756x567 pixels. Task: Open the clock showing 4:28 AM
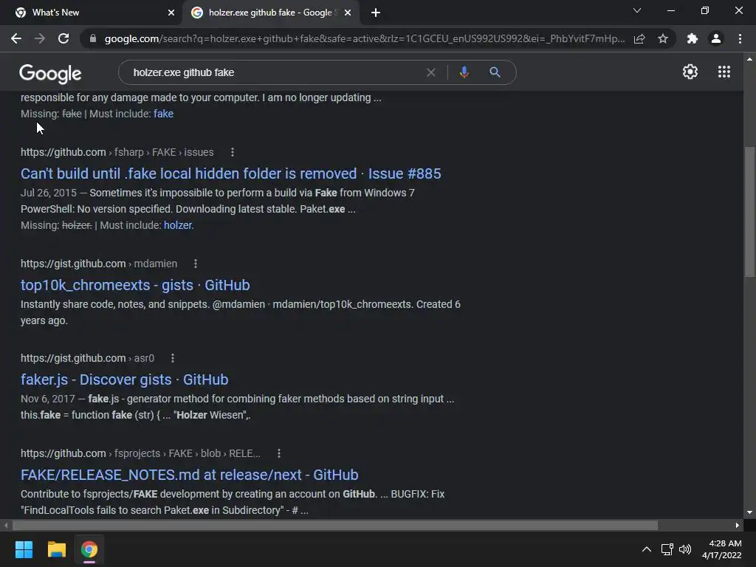(x=722, y=549)
